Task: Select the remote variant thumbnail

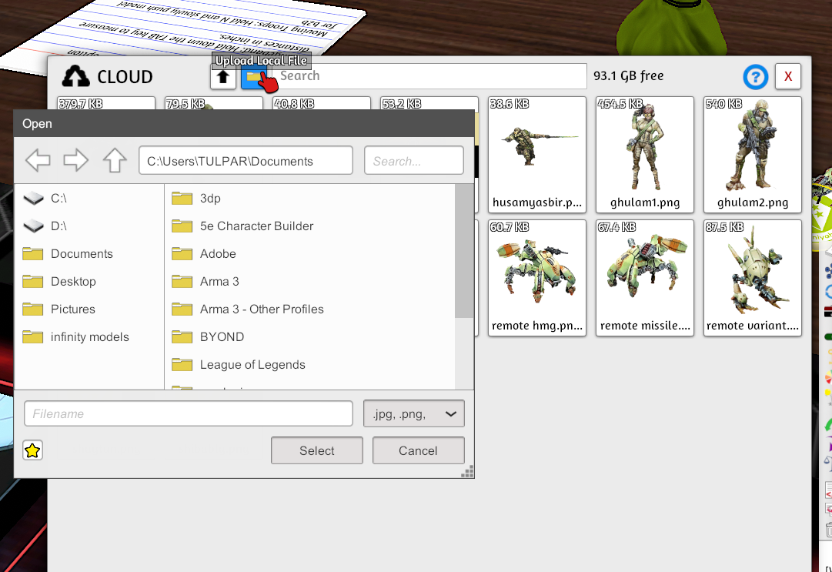Action: (x=753, y=278)
